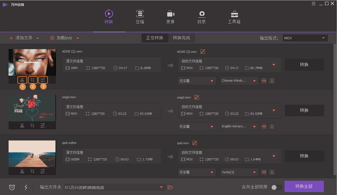Open the 无字幕 subtitle dropdown for ASWE (2).mov
Screen dimensions: 337x195
point(197,81)
